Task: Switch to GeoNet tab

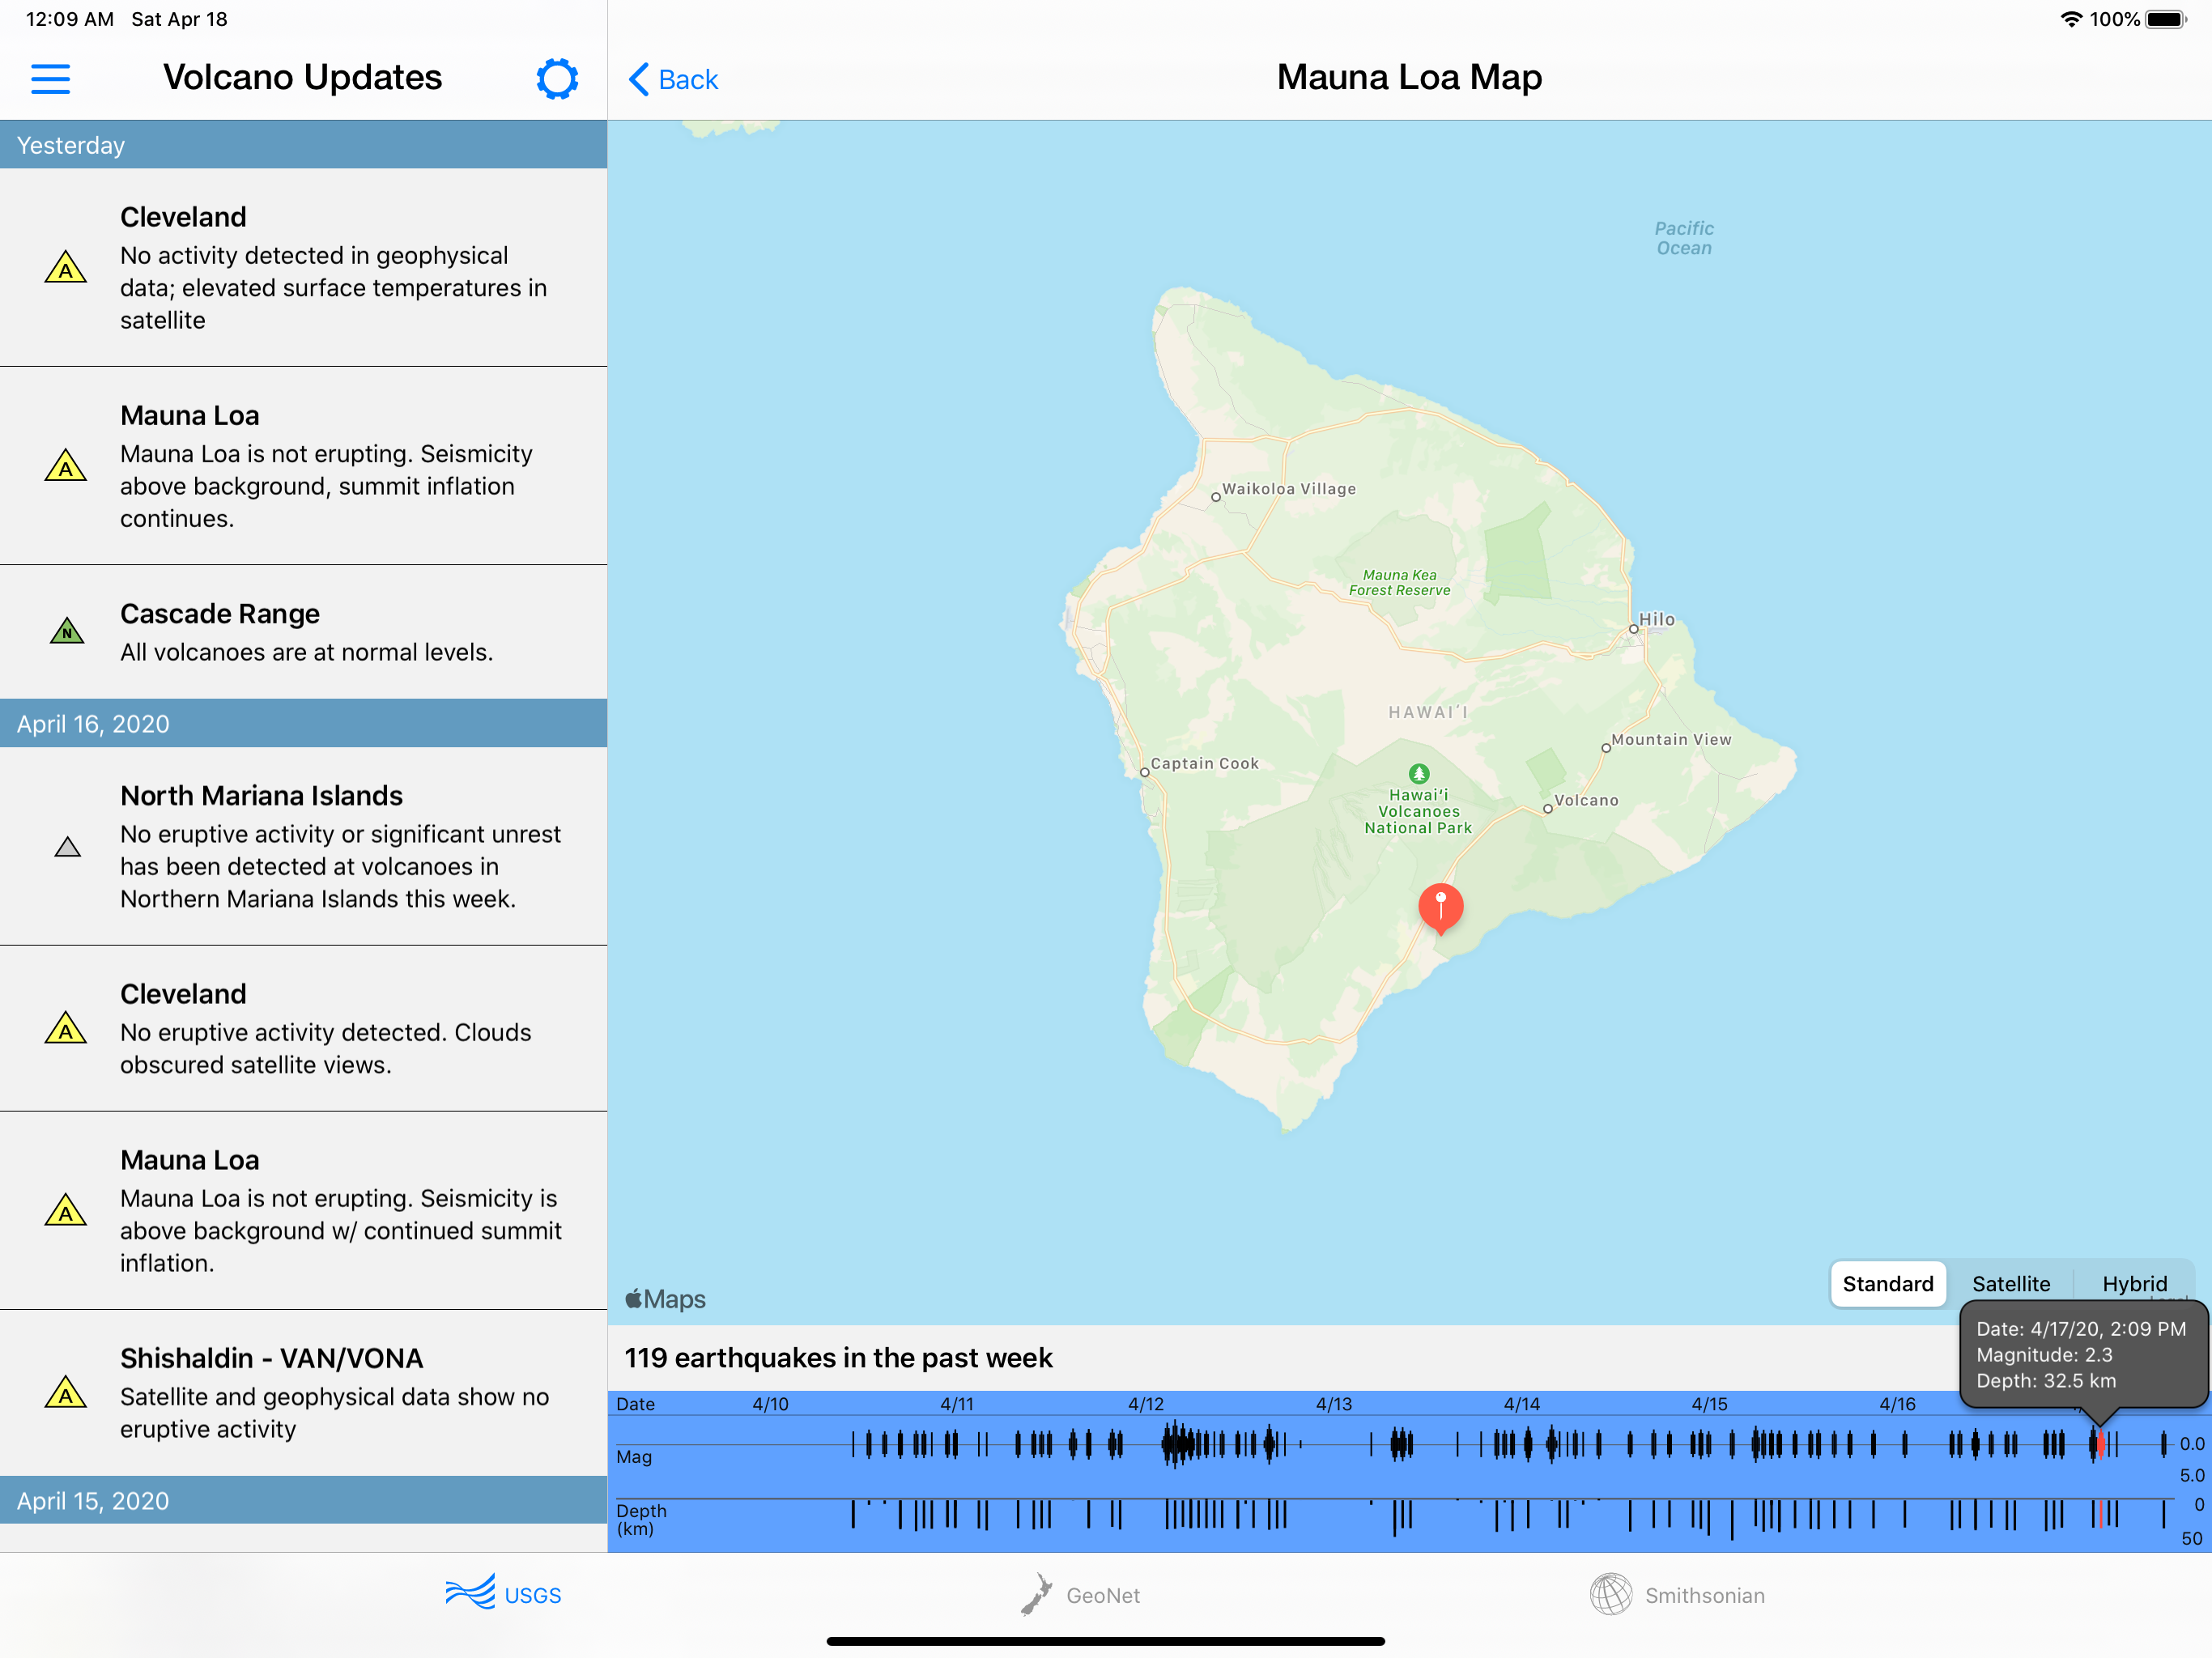Action: 1080,1594
